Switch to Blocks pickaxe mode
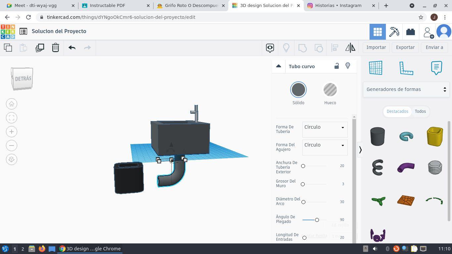Image resolution: width=452 pixels, height=254 pixels. coord(394,32)
